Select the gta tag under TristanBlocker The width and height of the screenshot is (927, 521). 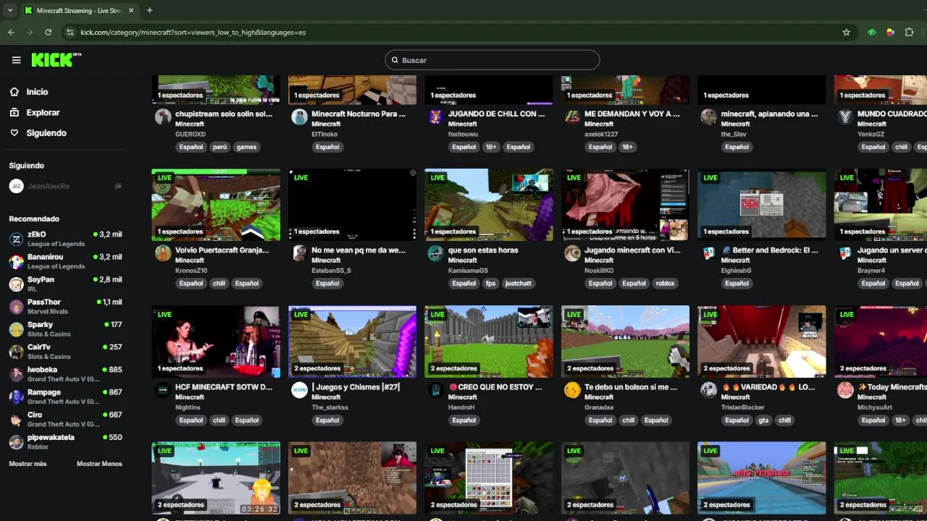tap(763, 420)
